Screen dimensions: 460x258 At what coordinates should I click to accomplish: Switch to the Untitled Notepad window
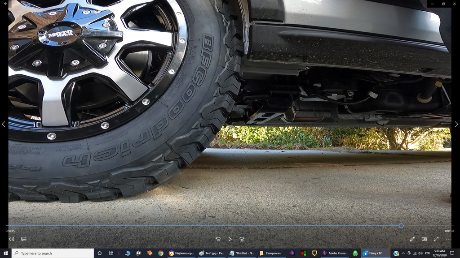pos(241,254)
